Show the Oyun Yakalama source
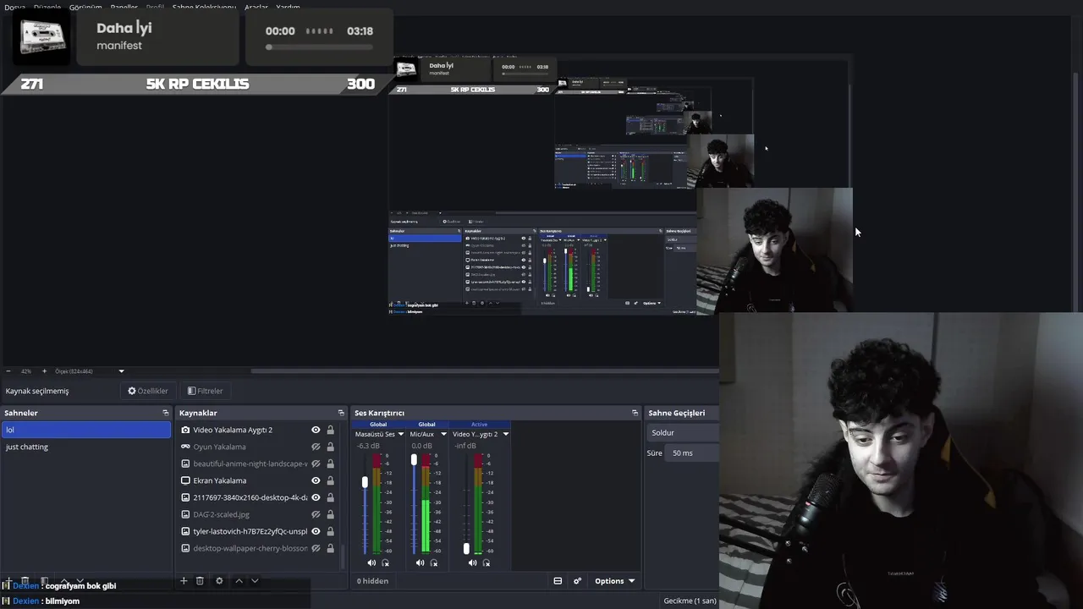The height and width of the screenshot is (609, 1083). (316, 447)
